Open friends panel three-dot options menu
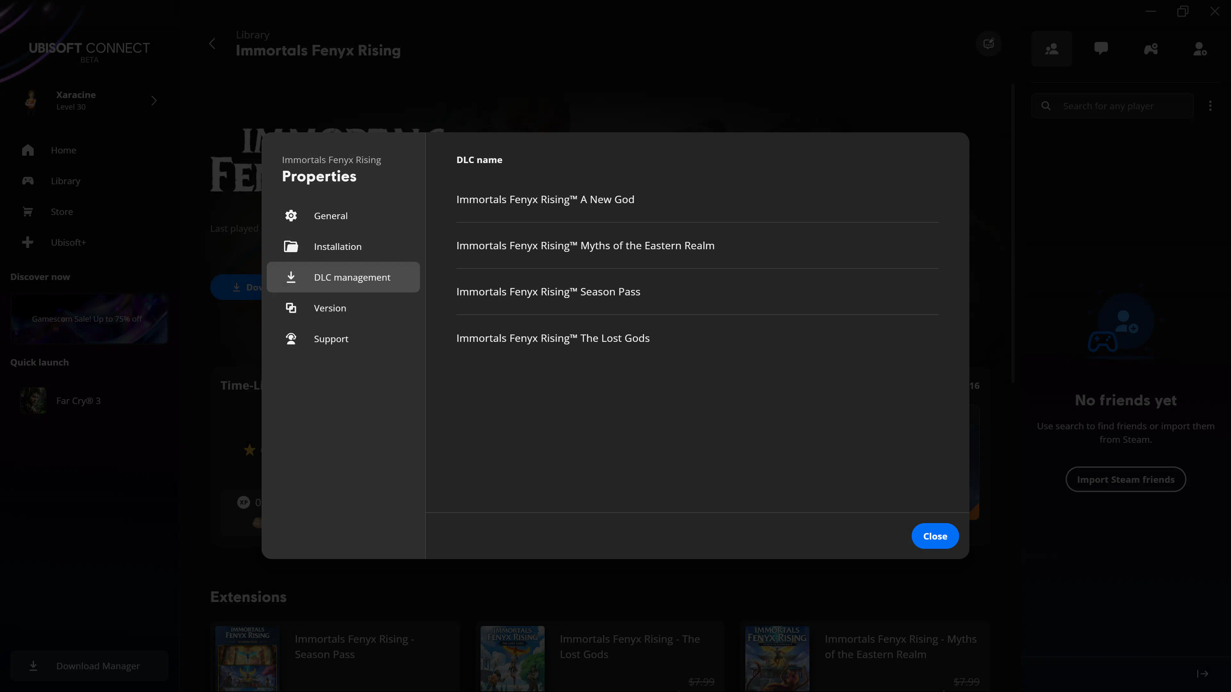Screen dimensions: 1231x692 pyautogui.click(x=1210, y=106)
